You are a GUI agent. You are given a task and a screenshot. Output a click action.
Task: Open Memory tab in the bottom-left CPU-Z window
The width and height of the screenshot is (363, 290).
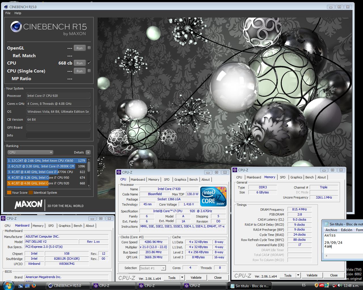tap(38, 226)
